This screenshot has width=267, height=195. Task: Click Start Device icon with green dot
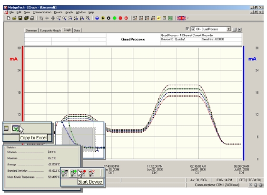(x=74, y=173)
